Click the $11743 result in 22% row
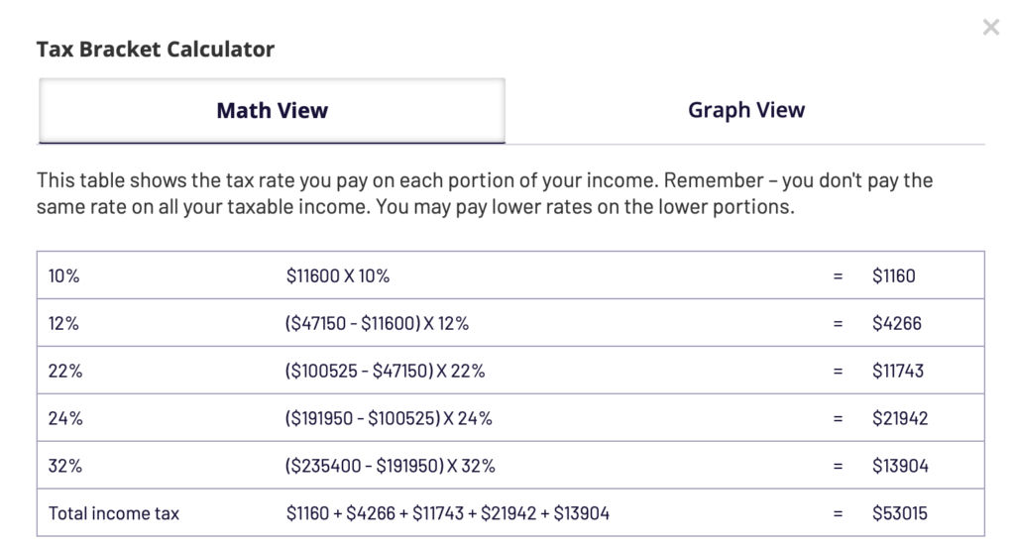The width and height of the screenshot is (1015, 546). coord(898,371)
